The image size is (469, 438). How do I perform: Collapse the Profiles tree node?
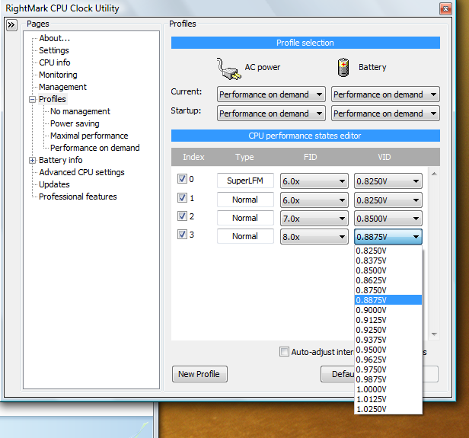[32, 99]
